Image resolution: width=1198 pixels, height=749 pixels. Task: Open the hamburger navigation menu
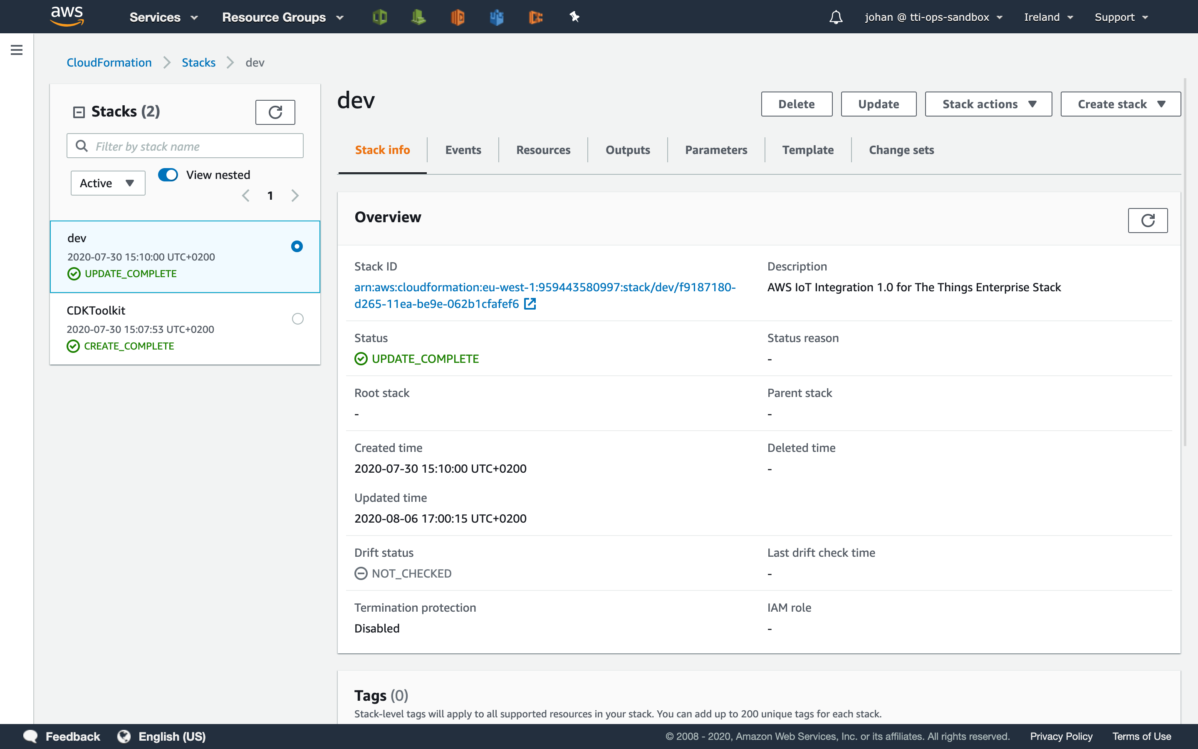coord(17,50)
